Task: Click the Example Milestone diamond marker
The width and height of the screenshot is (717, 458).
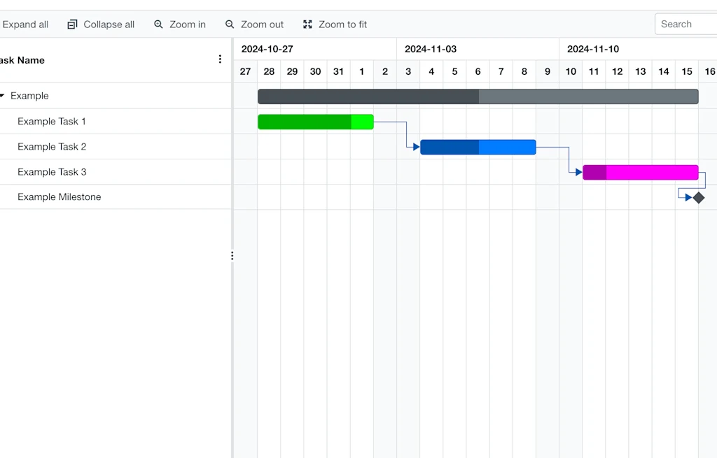Action: (x=698, y=197)
